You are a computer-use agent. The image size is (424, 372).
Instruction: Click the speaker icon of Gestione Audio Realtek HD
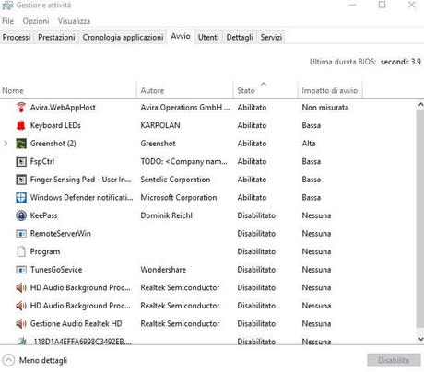coord(21,323)
